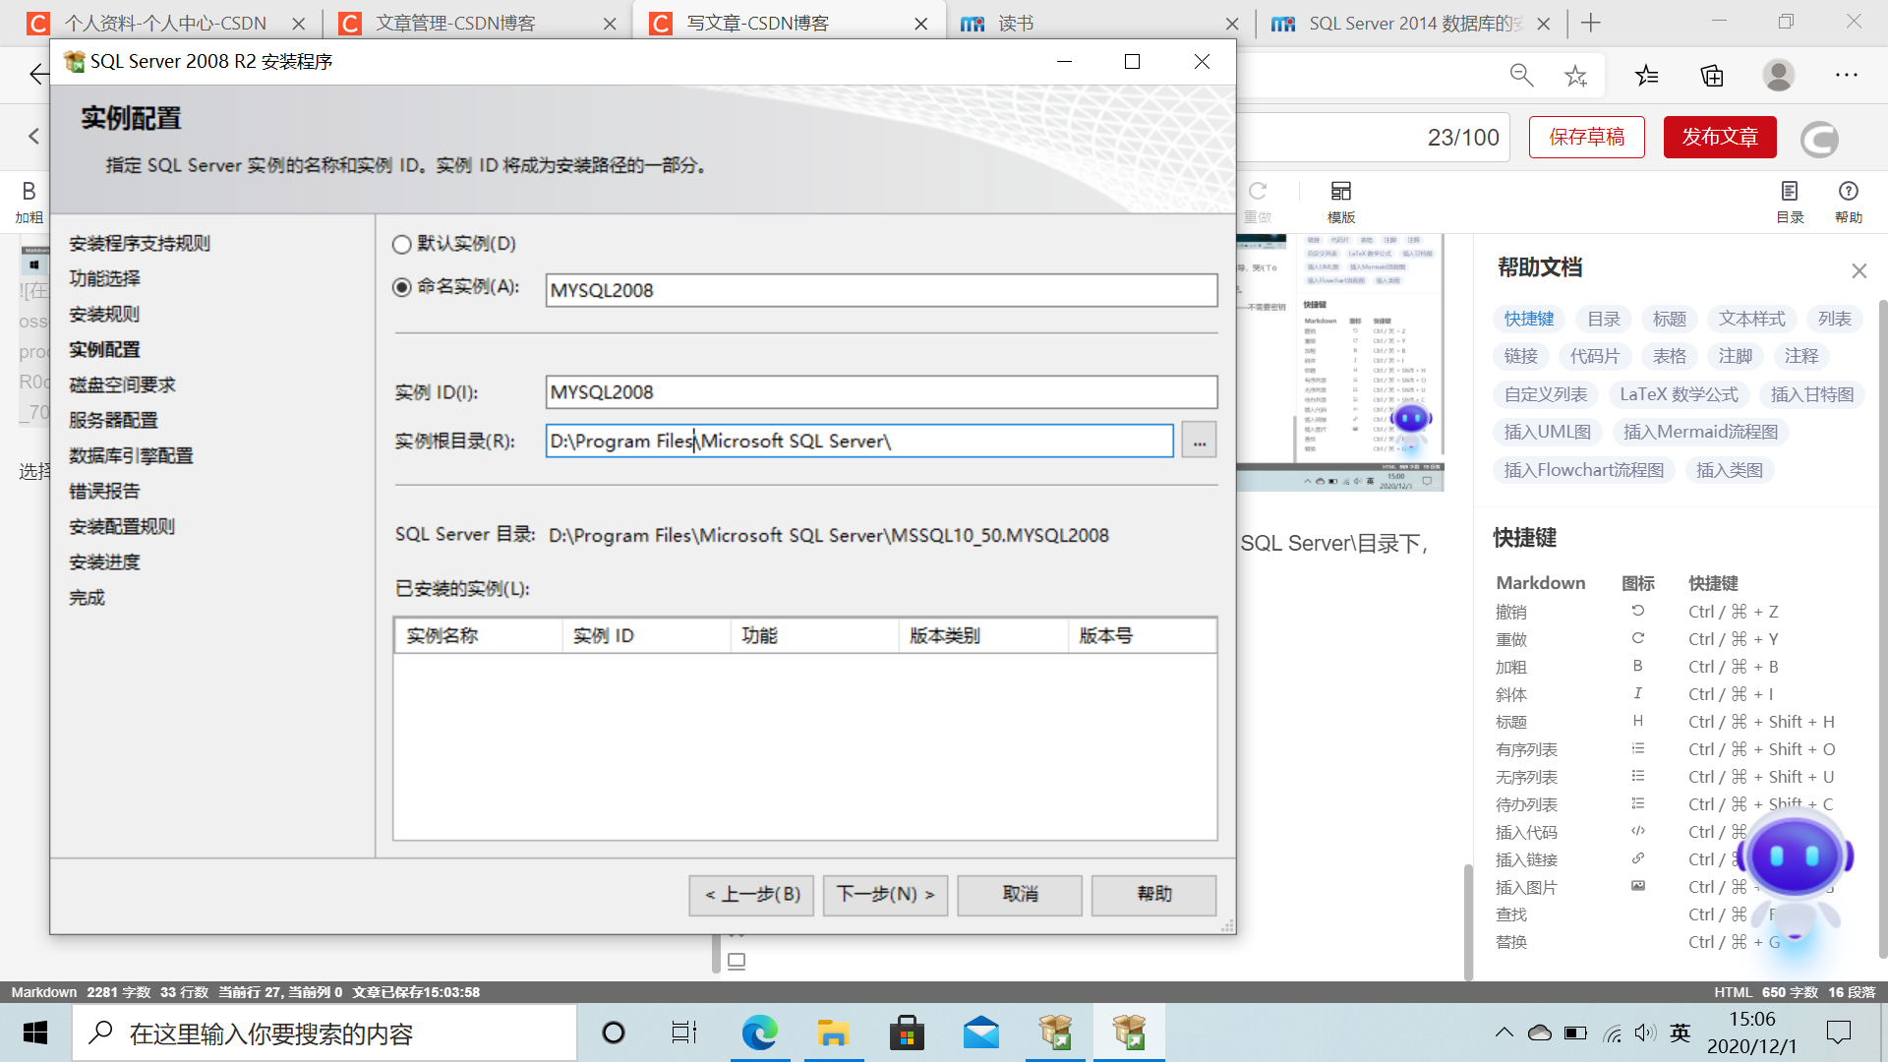Open the editor 帮助 help icon

[1849, 202]
